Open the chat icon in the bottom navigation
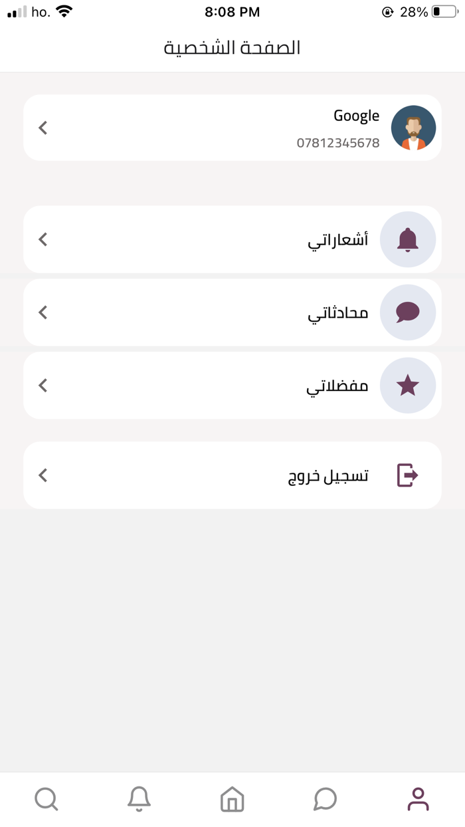465x827 pixels. point(325,799)
